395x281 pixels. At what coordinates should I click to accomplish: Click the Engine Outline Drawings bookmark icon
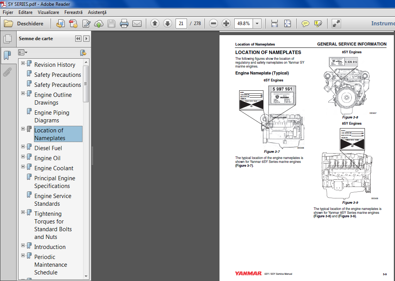[x=29, y=93]
